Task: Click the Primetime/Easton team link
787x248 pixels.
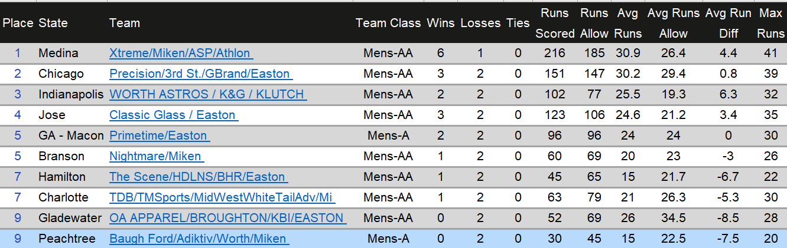Action: point(158,135)
